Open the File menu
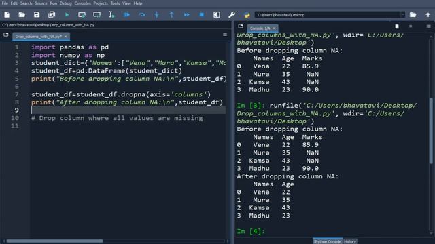Viewport: 435px width, 244px height. (5, 3)
